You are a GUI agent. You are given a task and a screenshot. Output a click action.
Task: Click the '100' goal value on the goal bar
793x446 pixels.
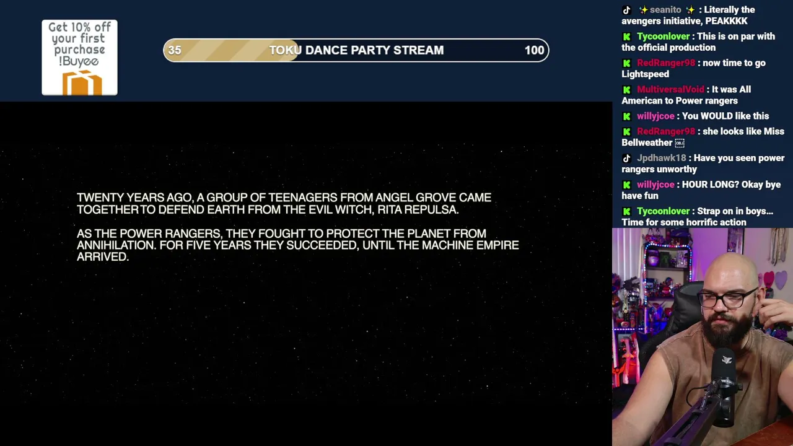pos(534,50)
